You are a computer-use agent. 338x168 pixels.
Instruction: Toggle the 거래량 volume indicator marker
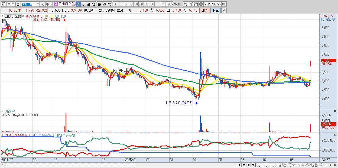pos(2,111)
